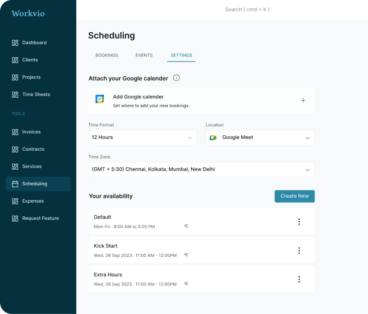Click the adjust icon next to Kick Start time
This screenshot has width=368, height=314.
tap(186, 255)
